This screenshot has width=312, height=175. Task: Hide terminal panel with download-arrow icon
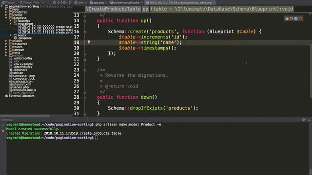click(309, 120)
